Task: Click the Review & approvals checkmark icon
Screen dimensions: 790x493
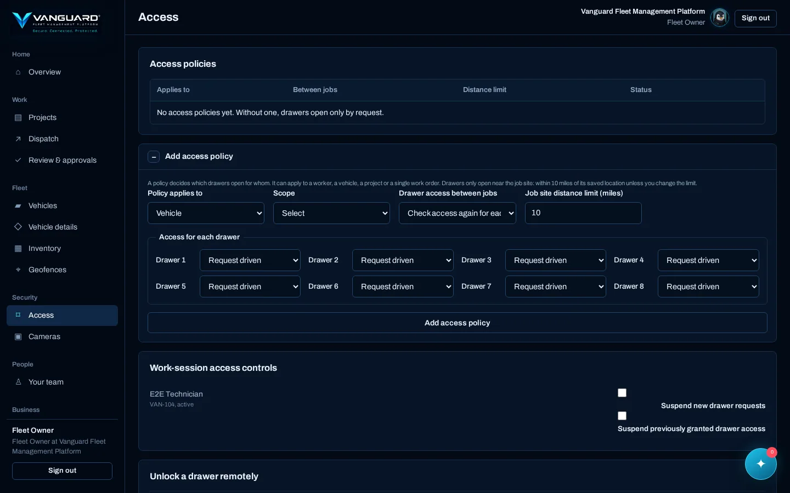Action: 18,160
